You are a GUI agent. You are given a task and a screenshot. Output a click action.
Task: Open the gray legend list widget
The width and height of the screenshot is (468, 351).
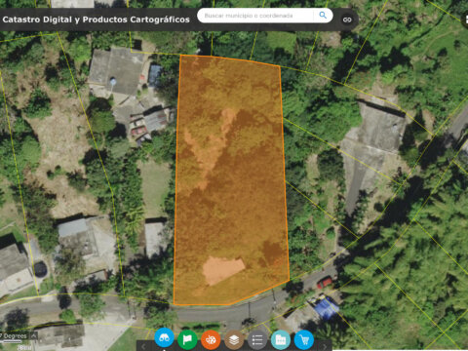coord(257,340)
